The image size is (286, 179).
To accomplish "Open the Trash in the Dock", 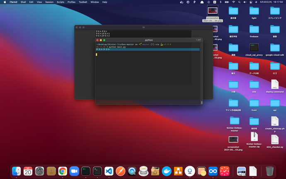I will tap(269, 171).
